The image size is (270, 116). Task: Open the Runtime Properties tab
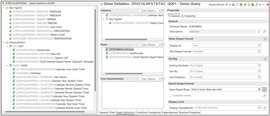pos(190,113)
